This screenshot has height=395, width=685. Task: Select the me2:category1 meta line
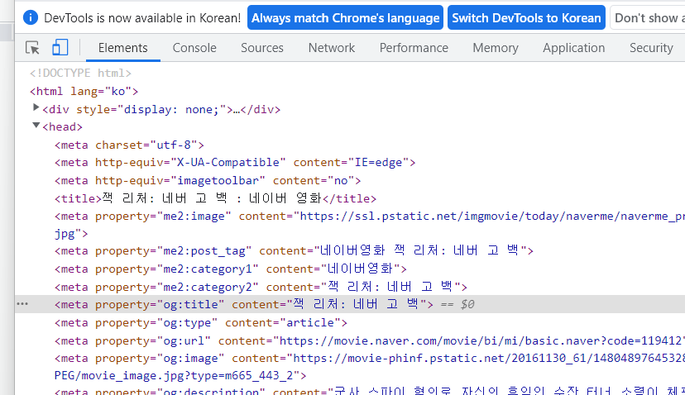click(x=231, y=269)
